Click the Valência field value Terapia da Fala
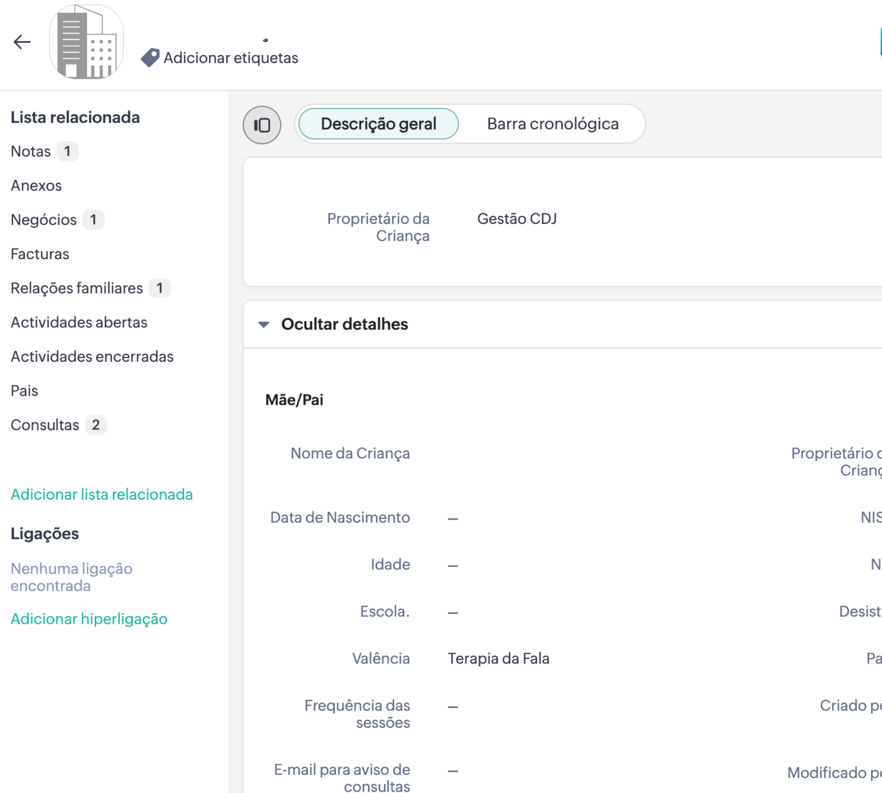Viewport: 882px width, 793px height. pos(498,659)
